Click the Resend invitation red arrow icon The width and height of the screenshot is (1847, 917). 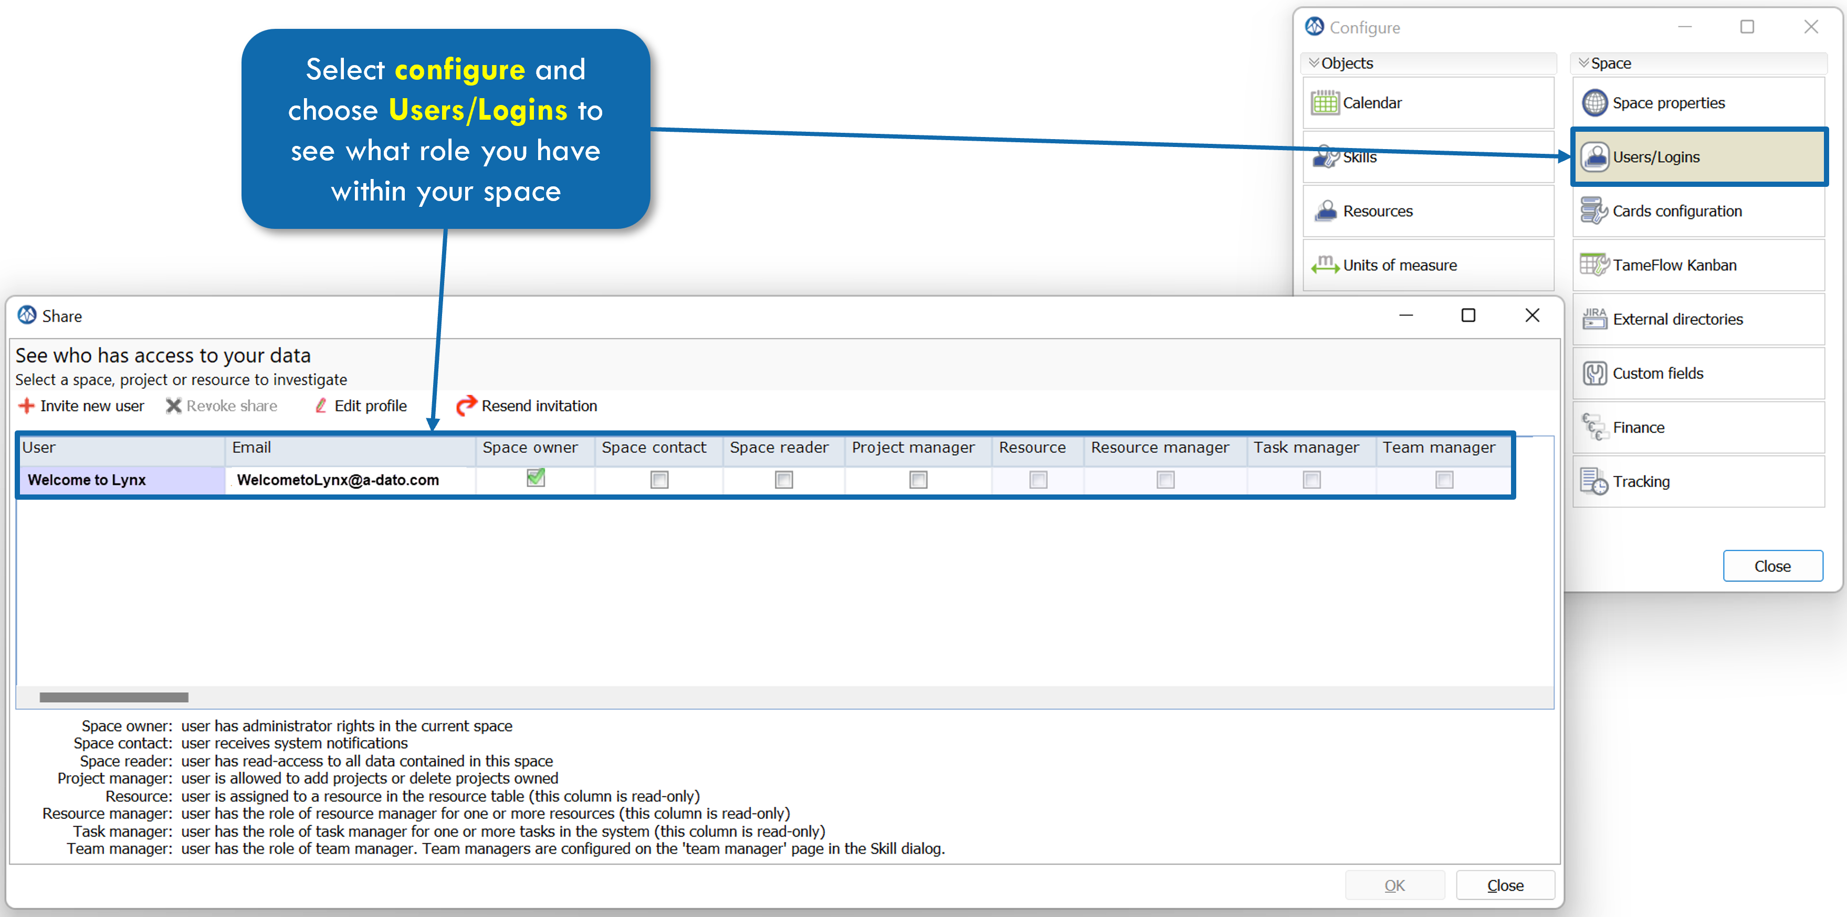[x=466, y=405]
